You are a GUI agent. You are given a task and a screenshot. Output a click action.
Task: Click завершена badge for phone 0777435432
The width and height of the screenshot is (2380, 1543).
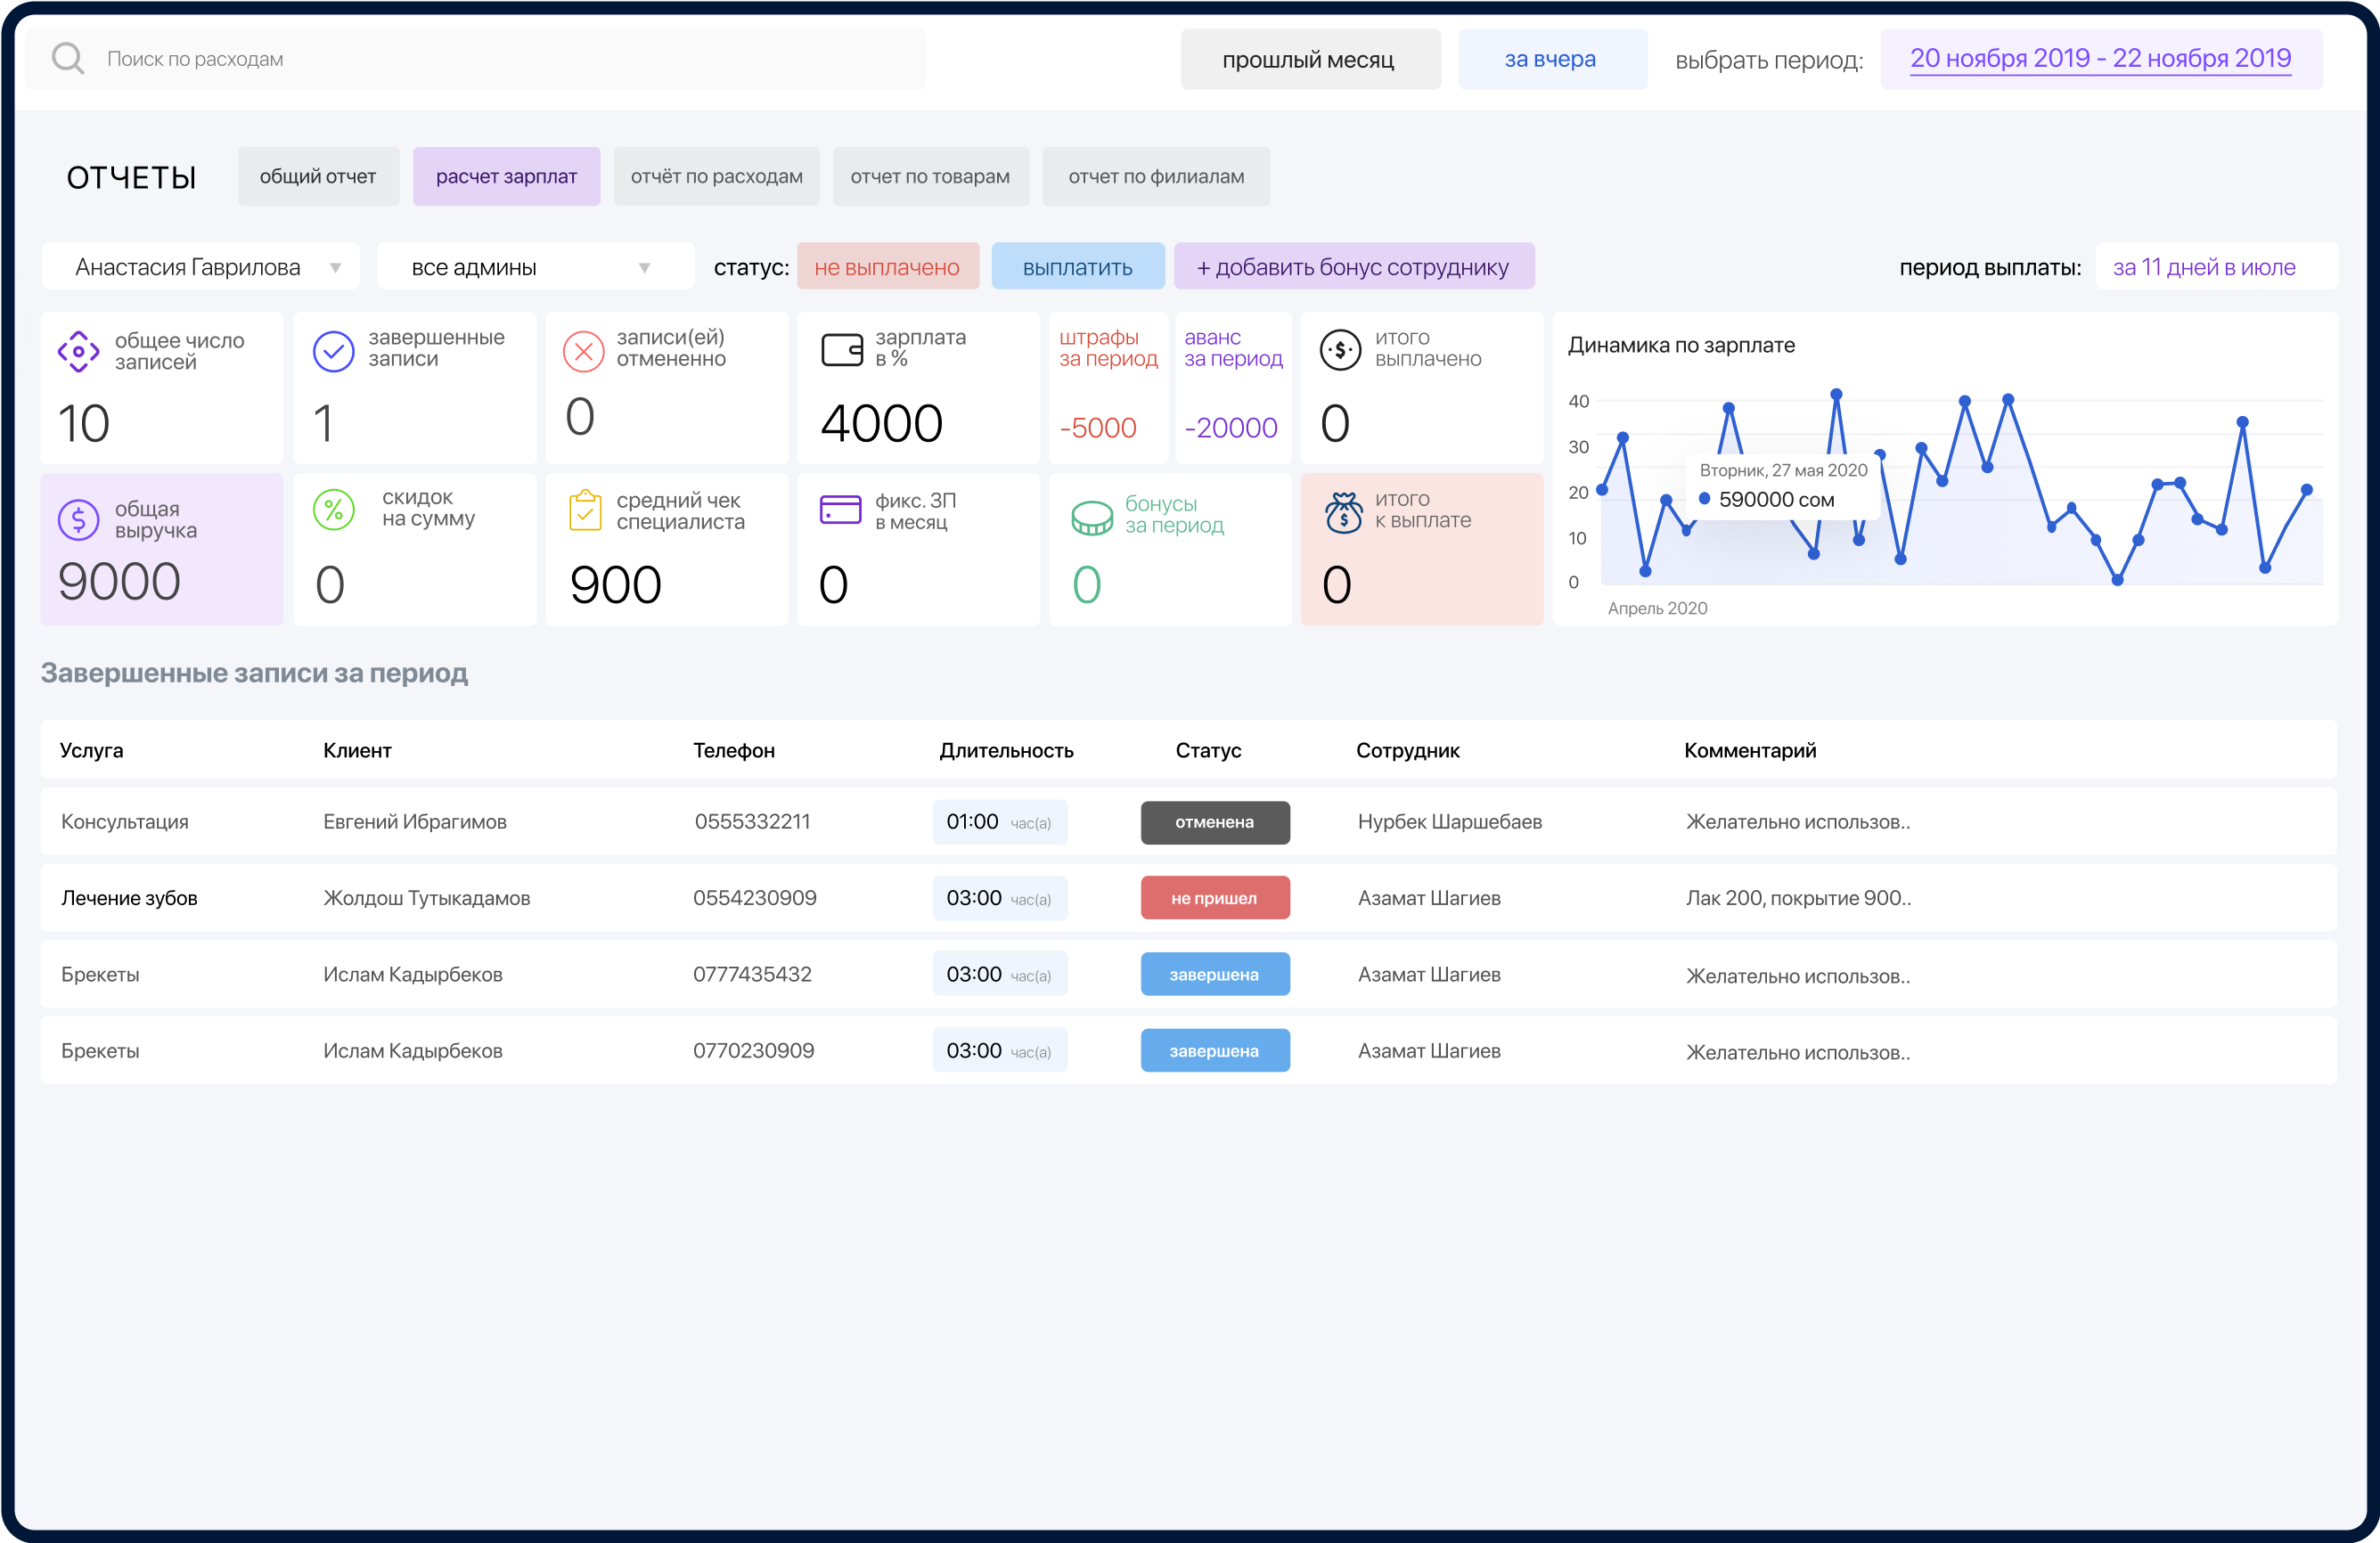click(1215, 974)
